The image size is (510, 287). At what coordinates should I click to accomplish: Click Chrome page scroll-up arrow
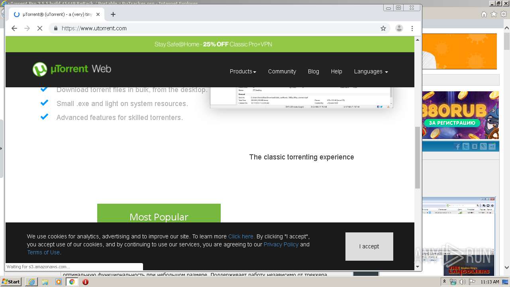click(x=418, y=40)
